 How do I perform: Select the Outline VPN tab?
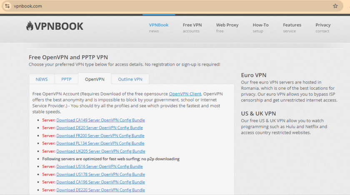[x=130, y=79]
